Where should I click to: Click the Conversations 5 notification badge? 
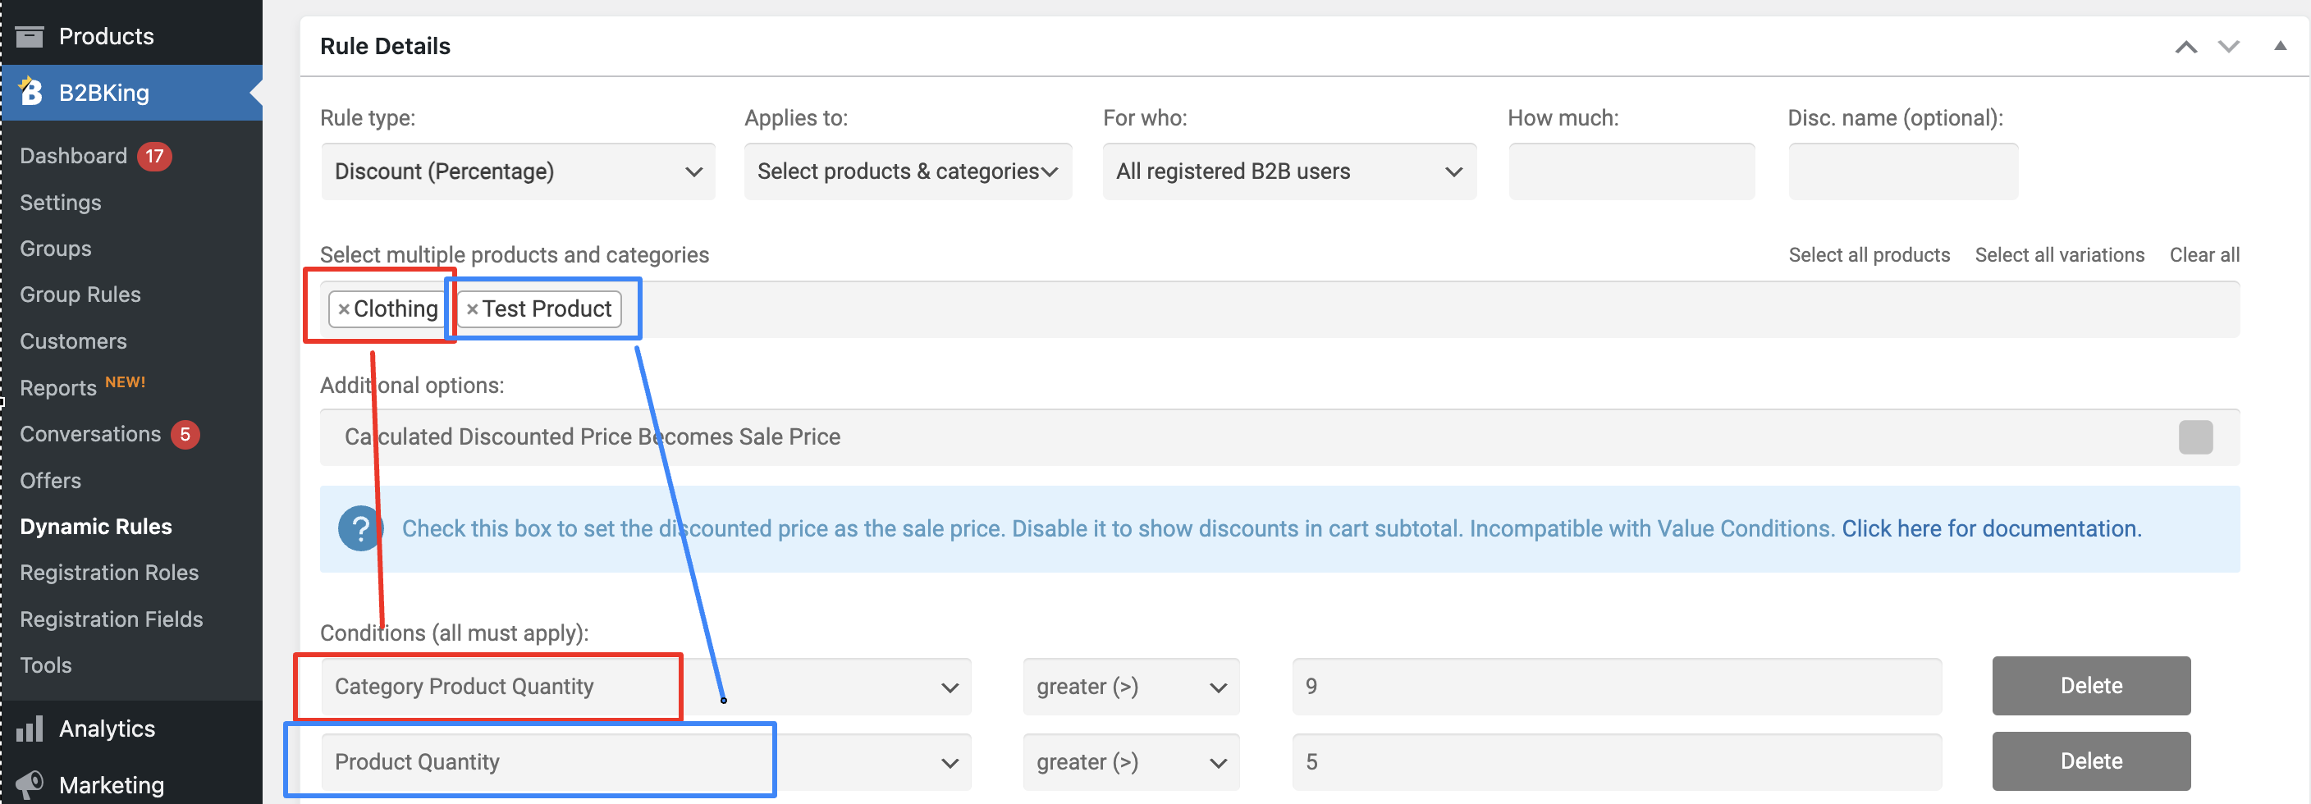click(x=185, y=434)
